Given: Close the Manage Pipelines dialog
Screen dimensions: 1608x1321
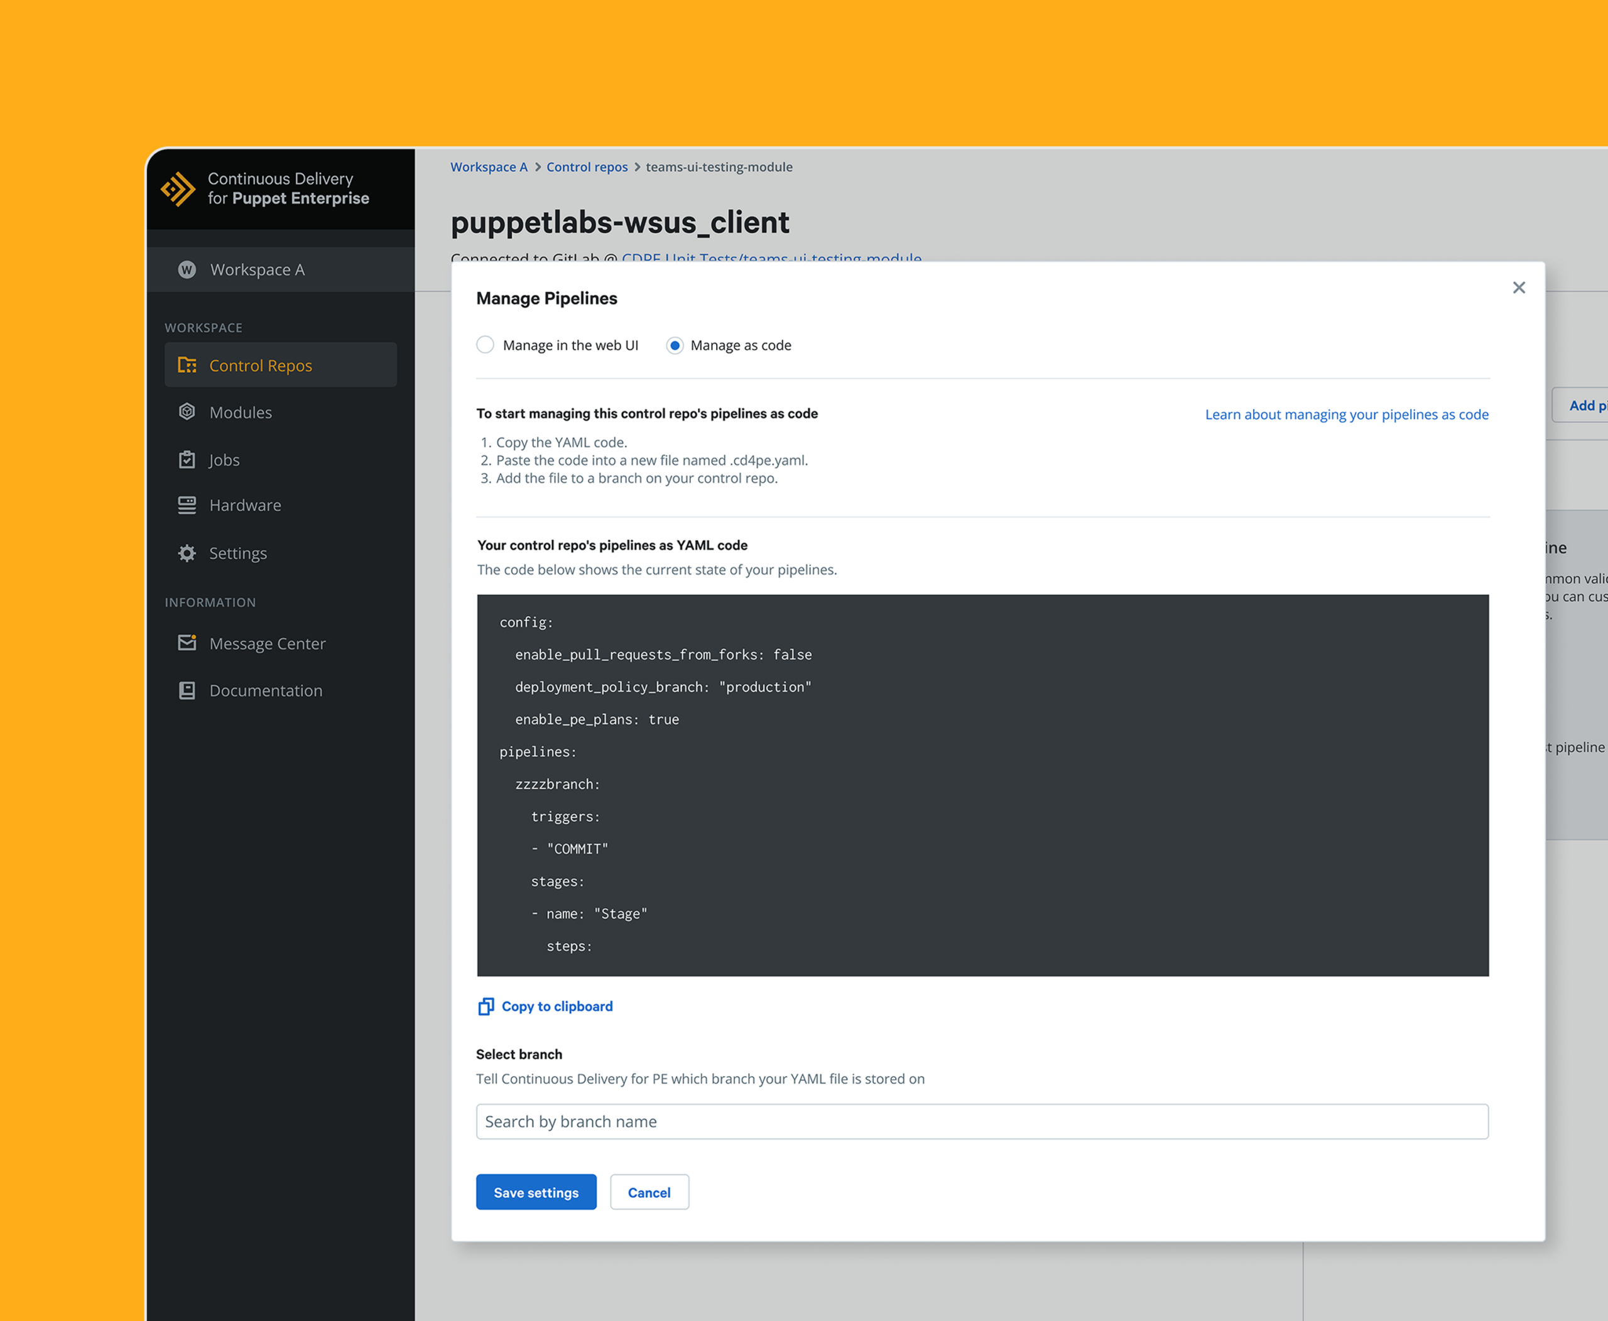Looking at the screenshot, I should (1519, 288).
